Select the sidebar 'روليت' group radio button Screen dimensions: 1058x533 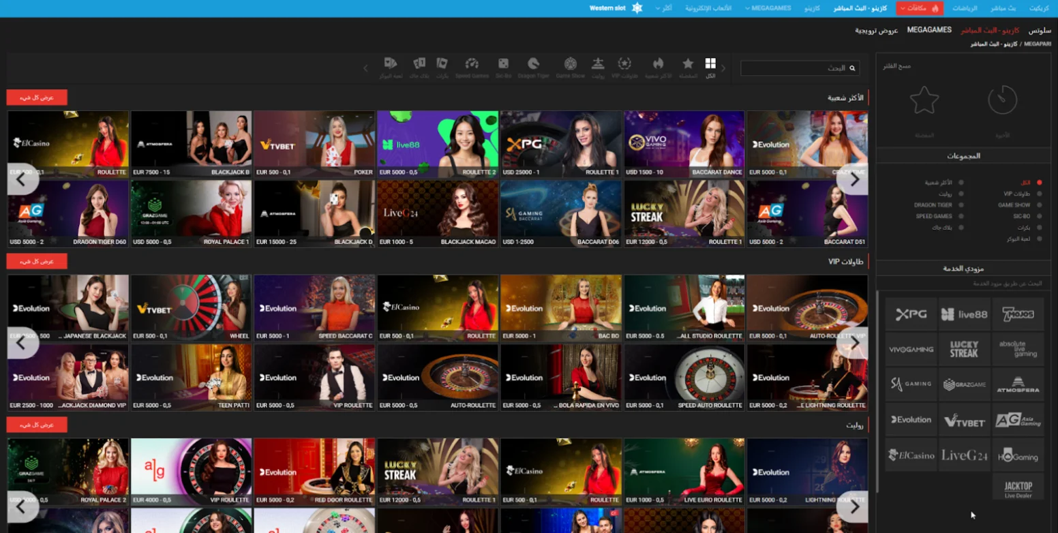click(x=961, y=194)
